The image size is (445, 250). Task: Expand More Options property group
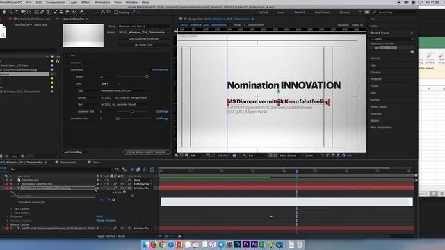(x=12, y=212)
